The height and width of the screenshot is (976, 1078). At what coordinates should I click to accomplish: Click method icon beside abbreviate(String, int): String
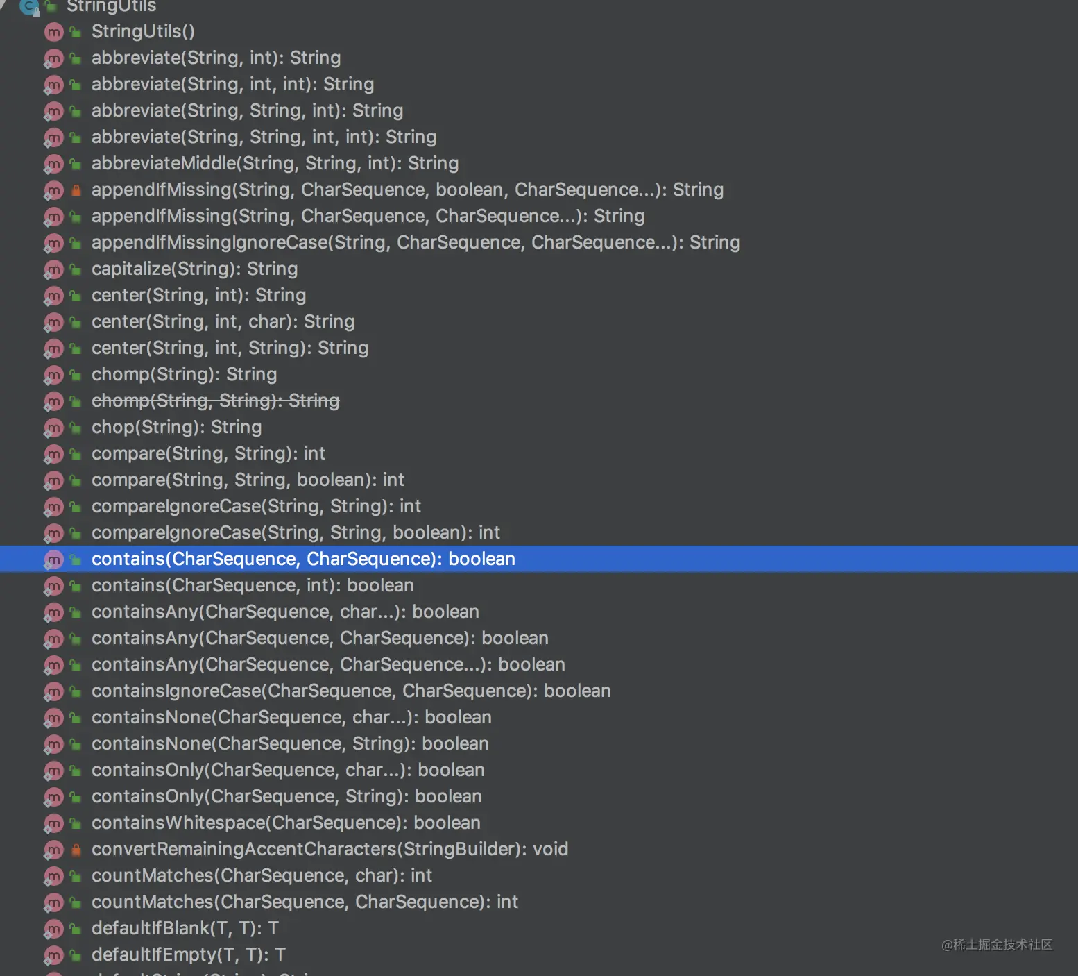[x=54, y=58]
